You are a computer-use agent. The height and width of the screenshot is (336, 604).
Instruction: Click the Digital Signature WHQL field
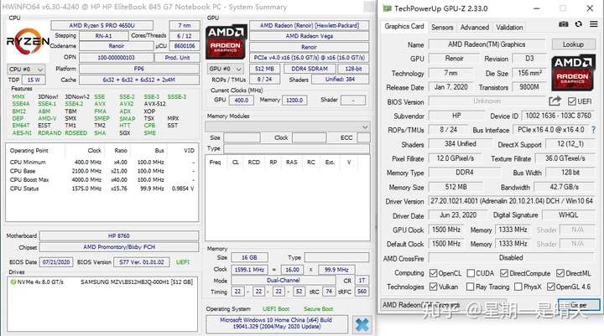pos(569,215)
